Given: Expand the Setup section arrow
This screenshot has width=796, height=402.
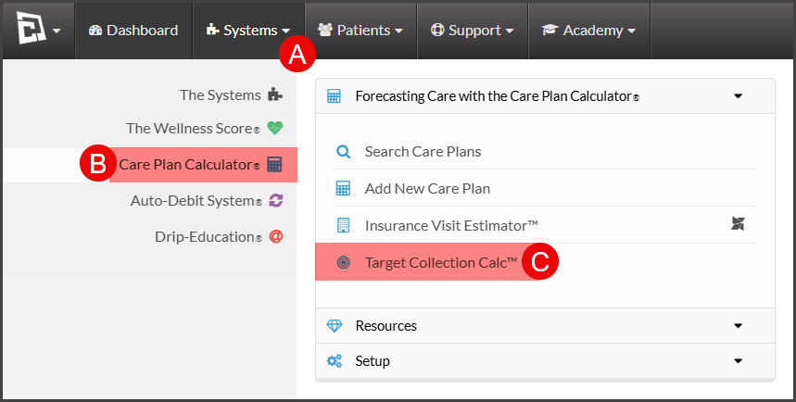Looking at the screenshot, I should pos(739,361).
